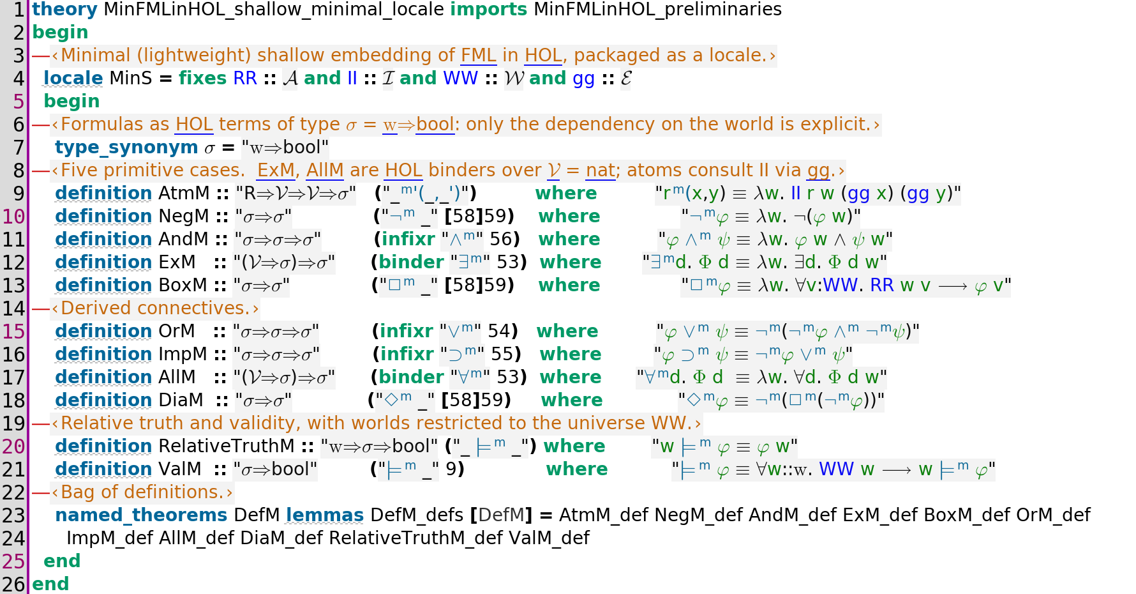Click the 'imports' keyword on line 1
The width and height of the screenshot is (1136, 594).
click(489, 10)
